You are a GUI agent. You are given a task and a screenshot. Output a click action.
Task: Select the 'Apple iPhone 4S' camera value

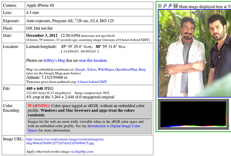pyautogui.click(x=40, y=6)
